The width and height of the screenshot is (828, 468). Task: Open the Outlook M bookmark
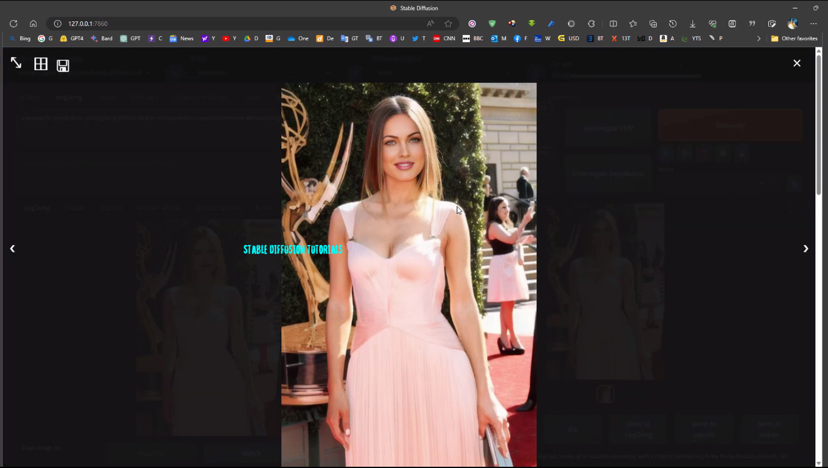tap(499, 38)
